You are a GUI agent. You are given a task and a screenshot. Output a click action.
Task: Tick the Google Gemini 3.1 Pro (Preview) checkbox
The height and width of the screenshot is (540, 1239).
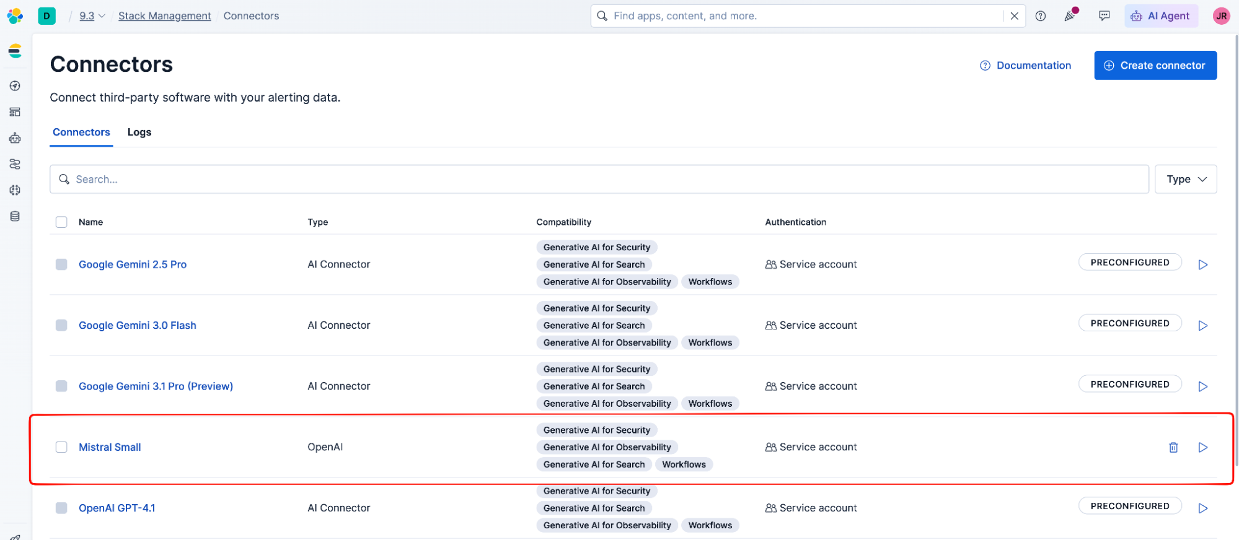click(61, 386)
